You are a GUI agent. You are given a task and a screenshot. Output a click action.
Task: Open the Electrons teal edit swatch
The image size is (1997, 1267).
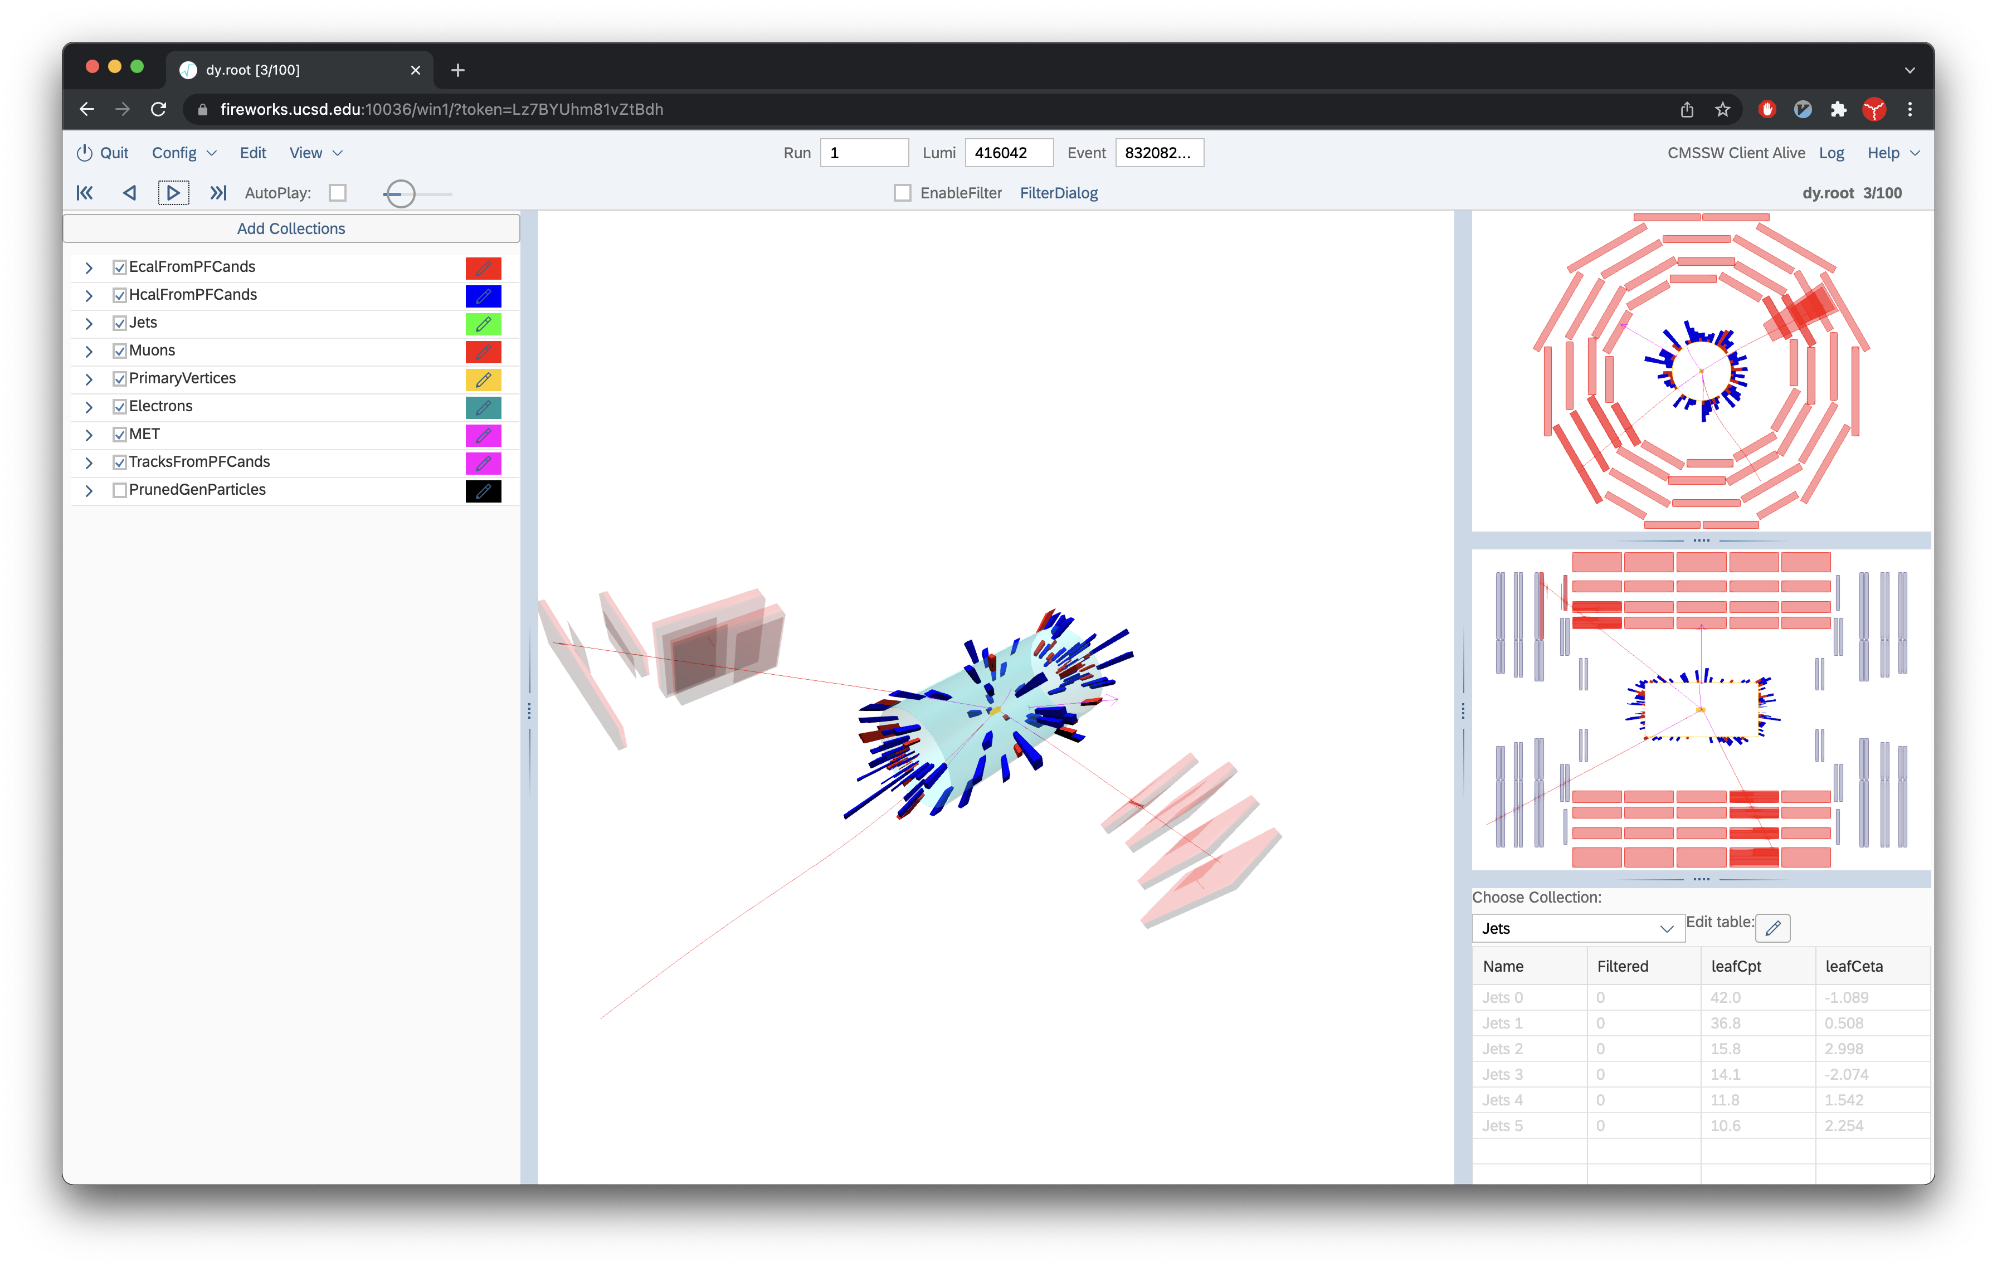tap(484, 407)
